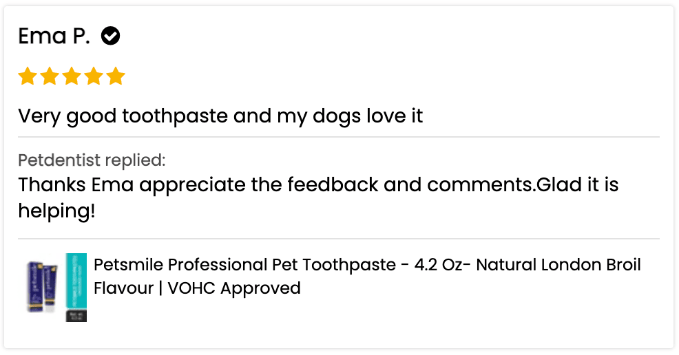Click 'comments.Glad it is' in the reply
679x355 pixels.
[522, 185]
